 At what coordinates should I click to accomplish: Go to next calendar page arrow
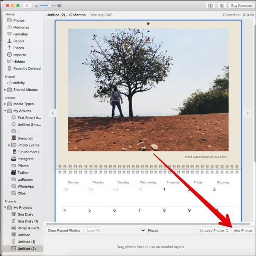(248, 113)
